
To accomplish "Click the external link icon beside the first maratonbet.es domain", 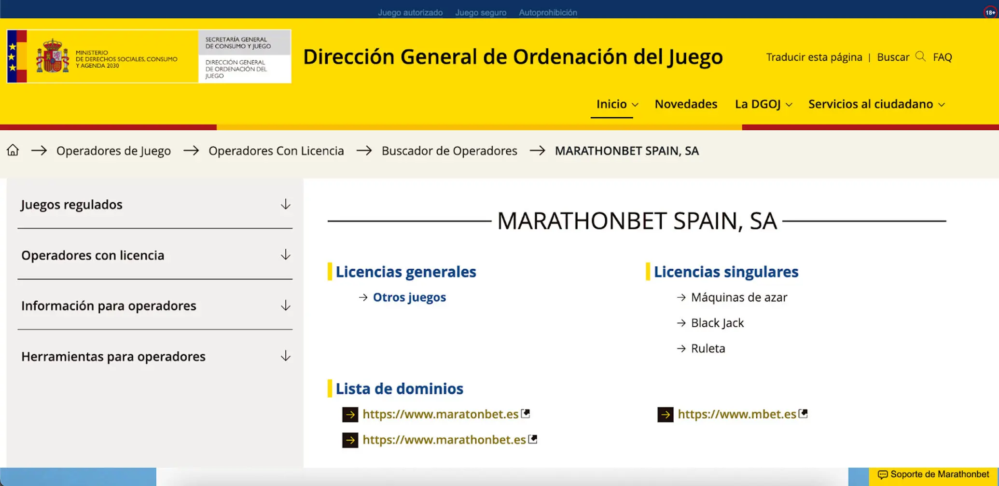I will pos(526,413).
